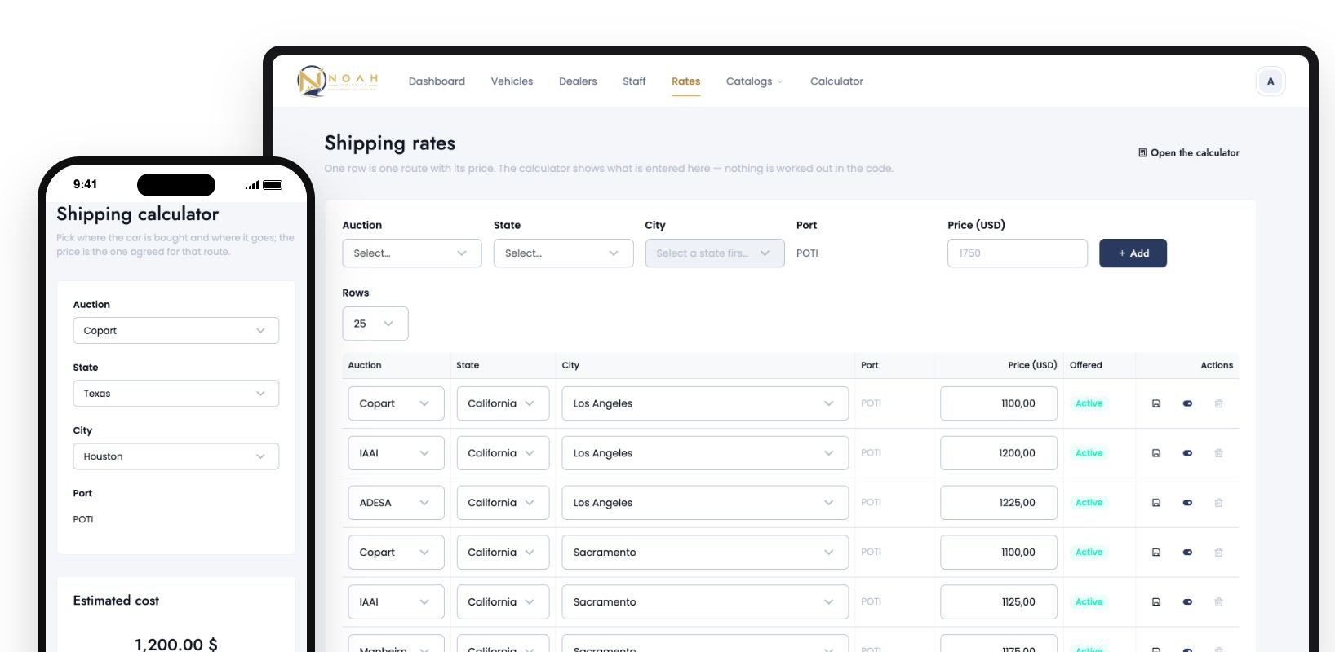Click the NOAH logo in the header

coord(338,81)
